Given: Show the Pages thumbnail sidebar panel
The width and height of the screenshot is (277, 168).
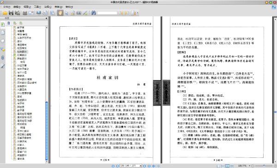Looking at the screenshot, I should [x=3, y=33].
